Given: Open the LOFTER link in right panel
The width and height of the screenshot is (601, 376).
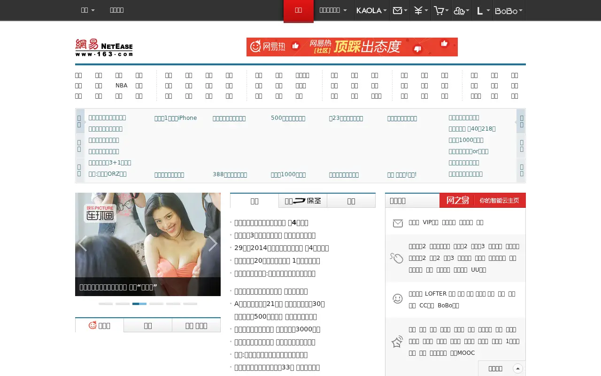Looking at the screenshot, I should [x=436, y=294].
